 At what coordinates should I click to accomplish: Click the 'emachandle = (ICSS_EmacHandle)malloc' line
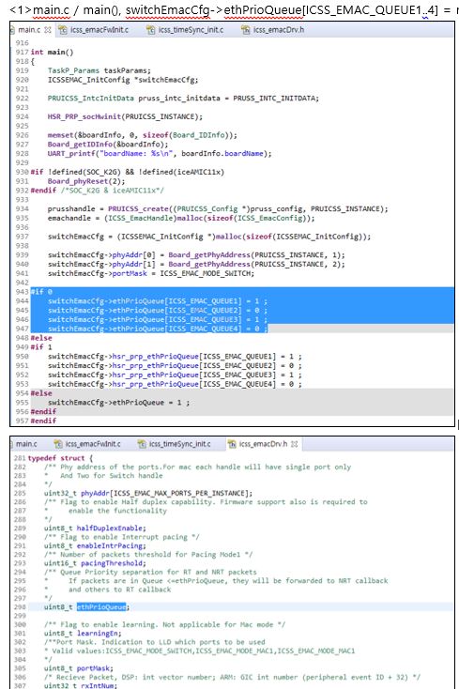[x=181, y=218]
